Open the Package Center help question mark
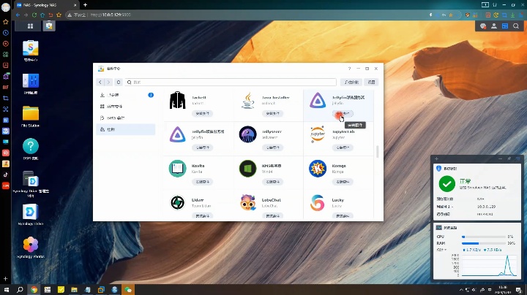The height and width of the screenshot is (295, 527). click(x=350, y=69)
